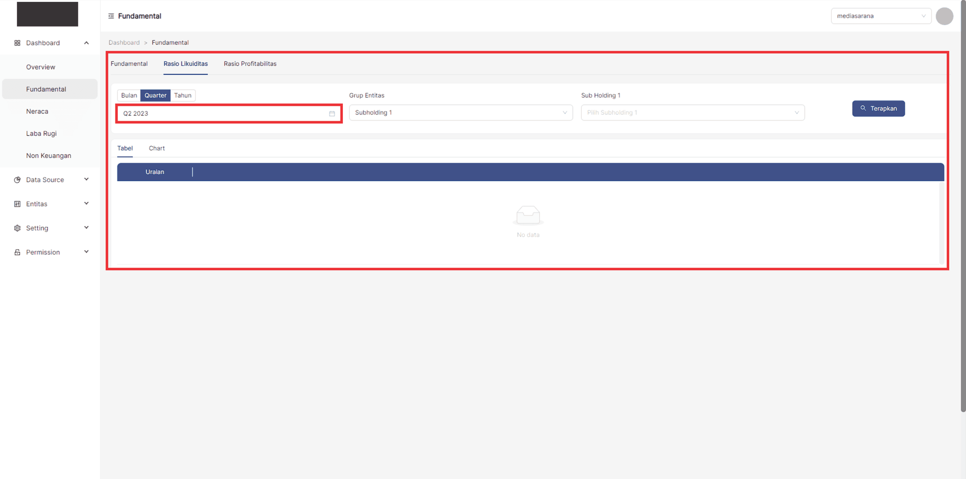Screen dimensions: 966x479
Task: Open Laba Rugi in the sidebar
Action: pyautogui.click(x=42, y=133)
